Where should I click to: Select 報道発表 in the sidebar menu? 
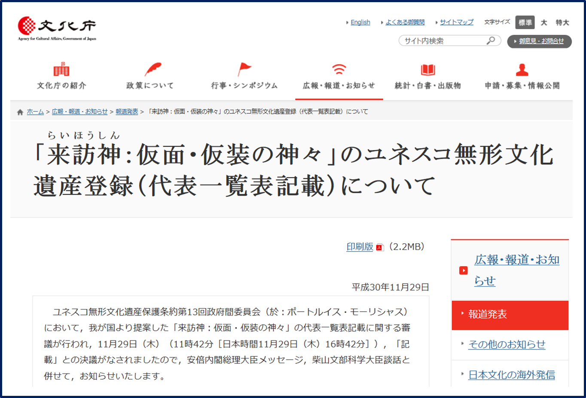[510, 315]
